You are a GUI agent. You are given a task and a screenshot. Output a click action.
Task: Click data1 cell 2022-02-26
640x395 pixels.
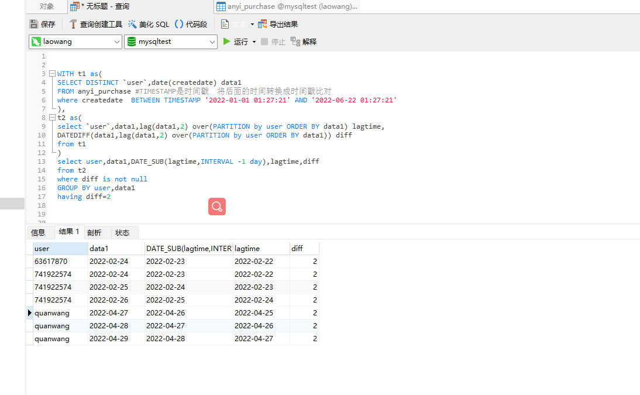(116, 300)
